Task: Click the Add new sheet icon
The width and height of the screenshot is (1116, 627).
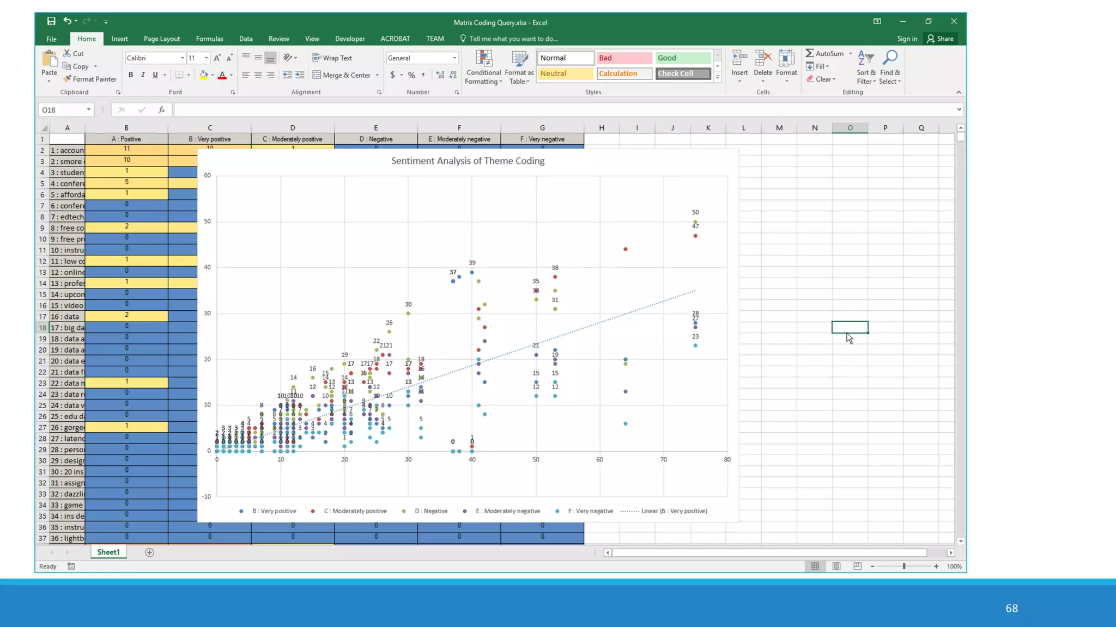Action: [149, 552]
